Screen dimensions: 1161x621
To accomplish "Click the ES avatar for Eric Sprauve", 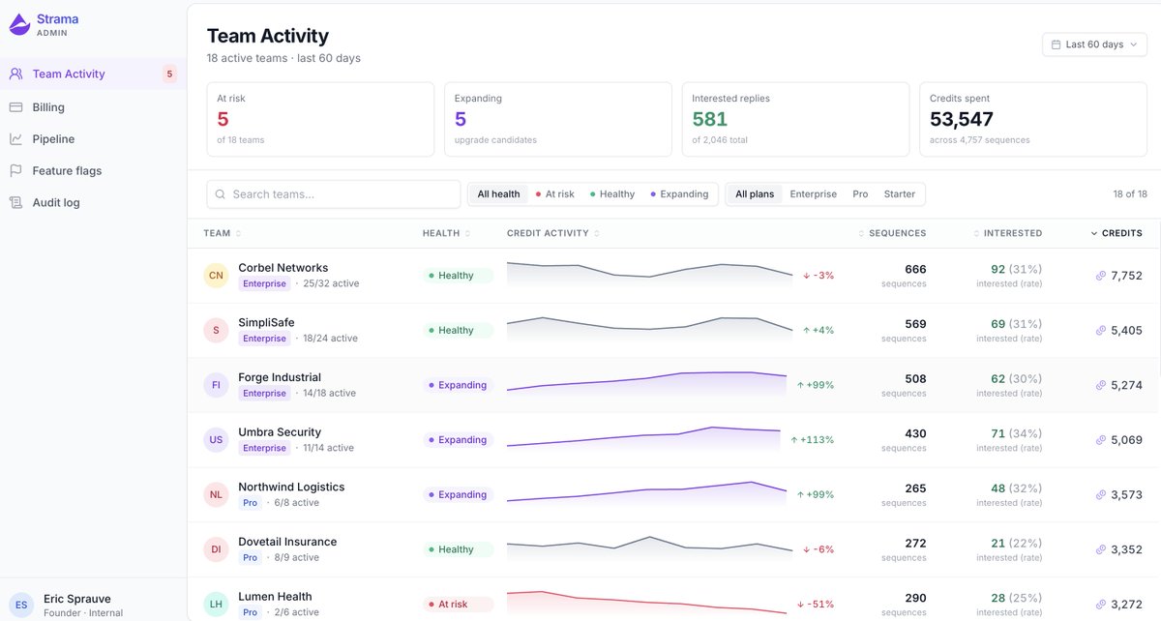I will pos(20,605).
